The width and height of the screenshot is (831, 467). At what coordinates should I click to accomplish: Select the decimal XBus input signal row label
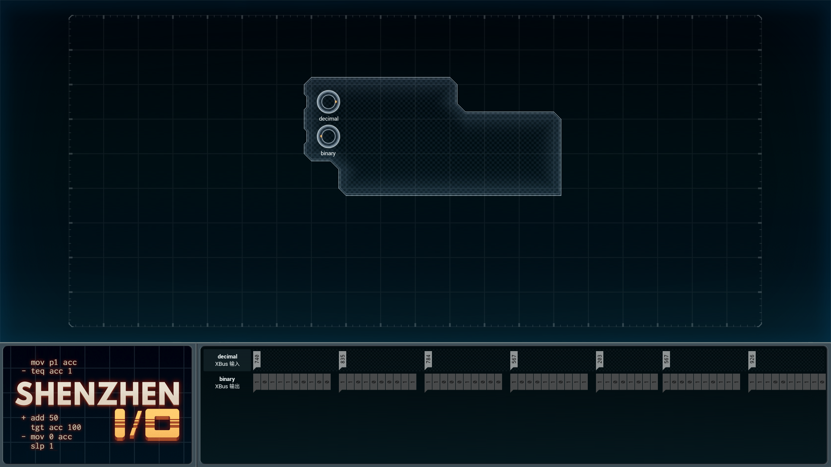point(227,360)
